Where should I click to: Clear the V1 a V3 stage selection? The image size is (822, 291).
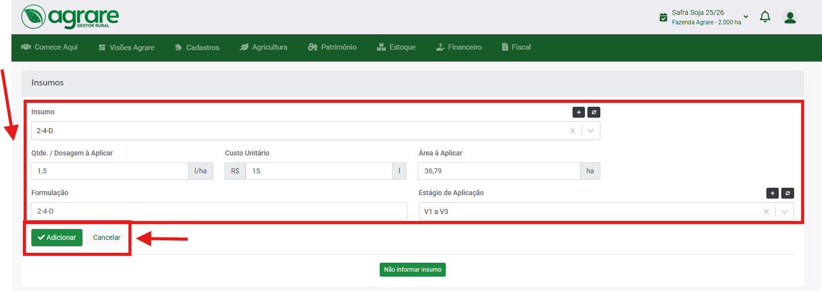click(766, 212)
